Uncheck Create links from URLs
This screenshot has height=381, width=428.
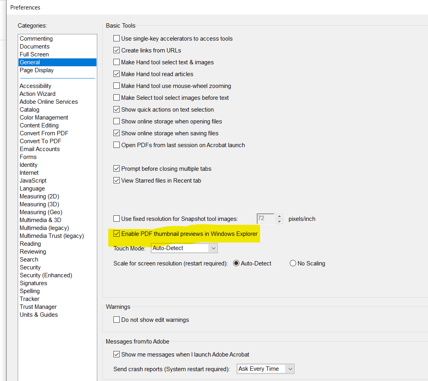click(x=117, y=50)
